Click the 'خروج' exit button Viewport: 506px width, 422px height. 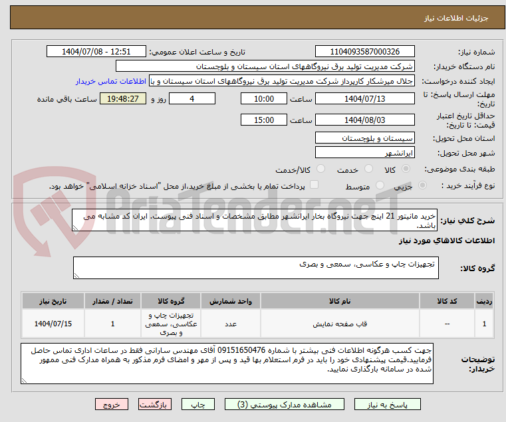click(112, 404)
